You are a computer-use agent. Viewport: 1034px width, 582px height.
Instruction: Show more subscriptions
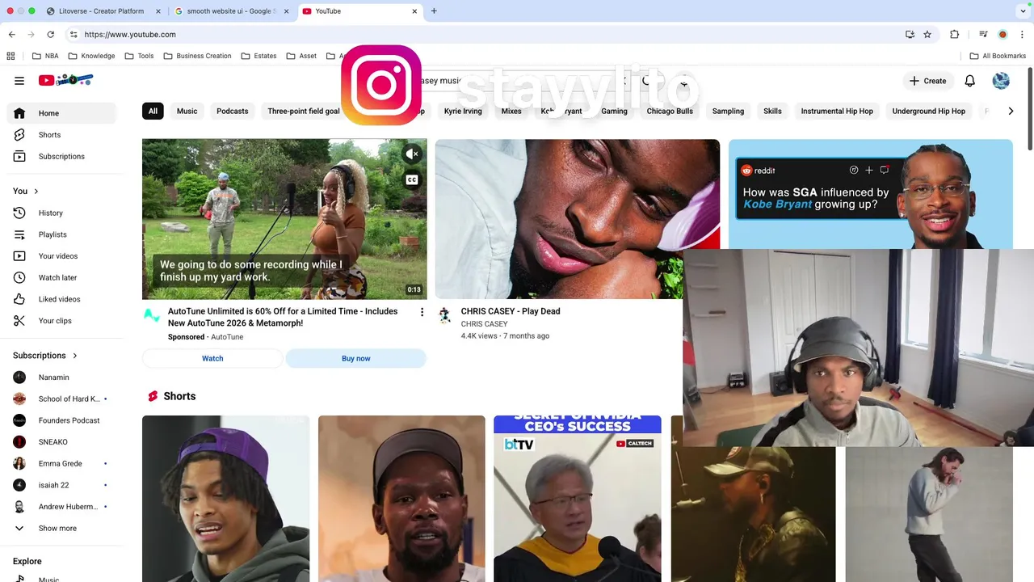[x=61, y=528]
